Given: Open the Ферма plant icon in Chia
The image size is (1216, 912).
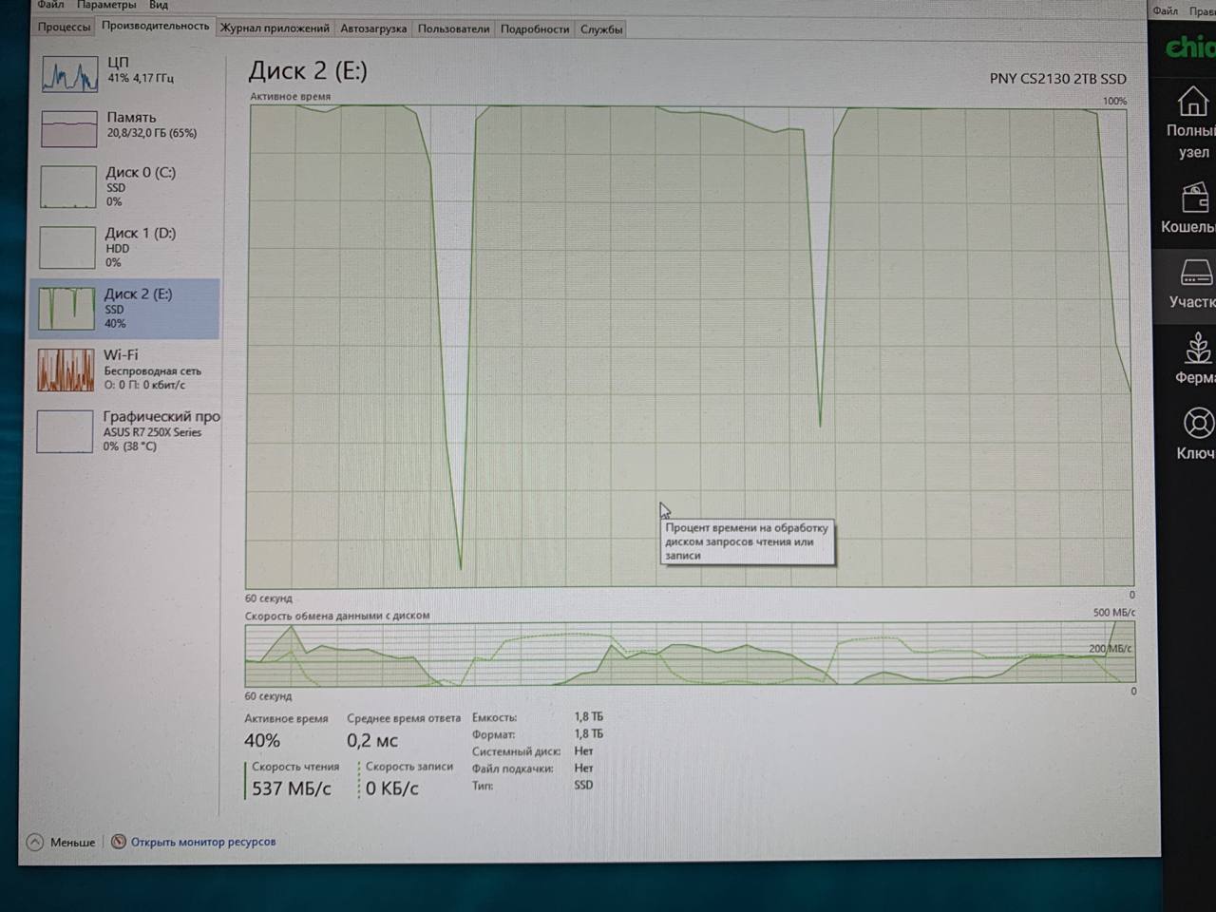Looking at the screenshot, I should point(1198,347).
